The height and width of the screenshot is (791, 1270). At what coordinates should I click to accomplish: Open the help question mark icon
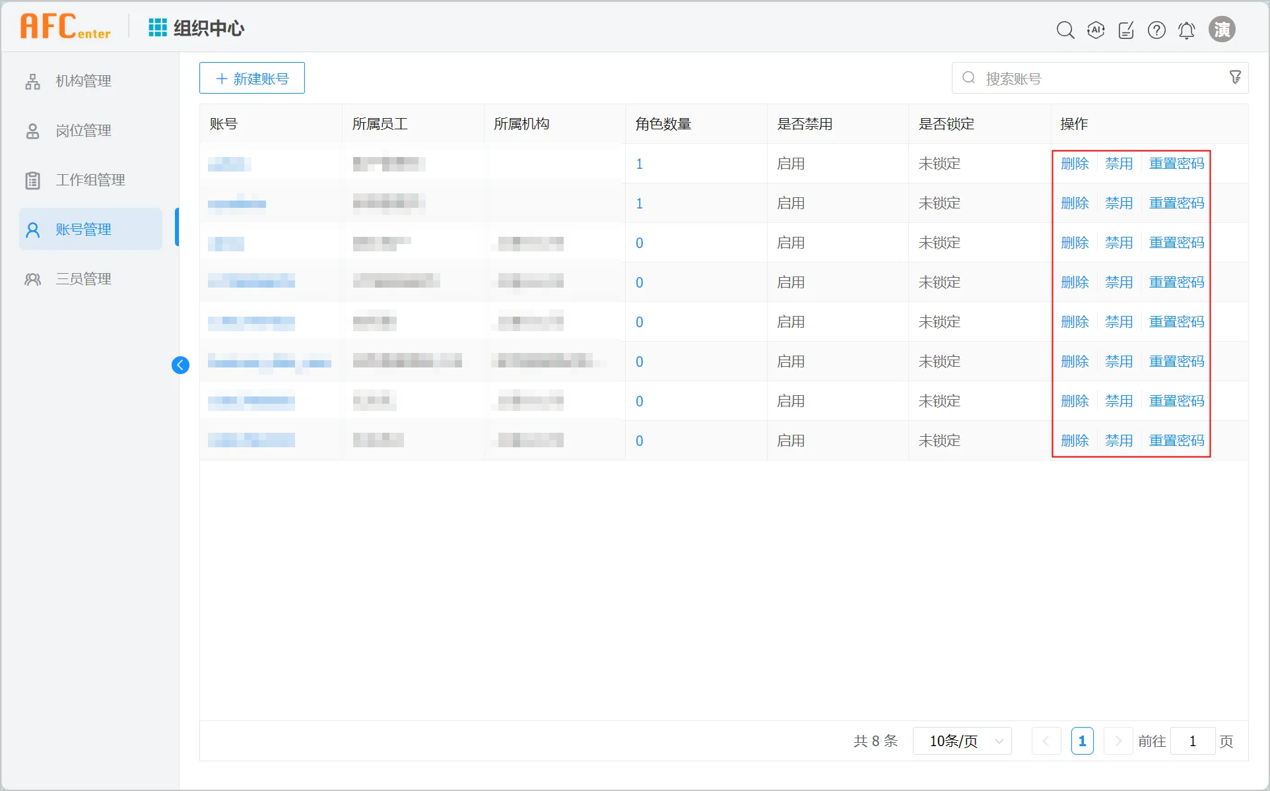(x=1156, y=30)
